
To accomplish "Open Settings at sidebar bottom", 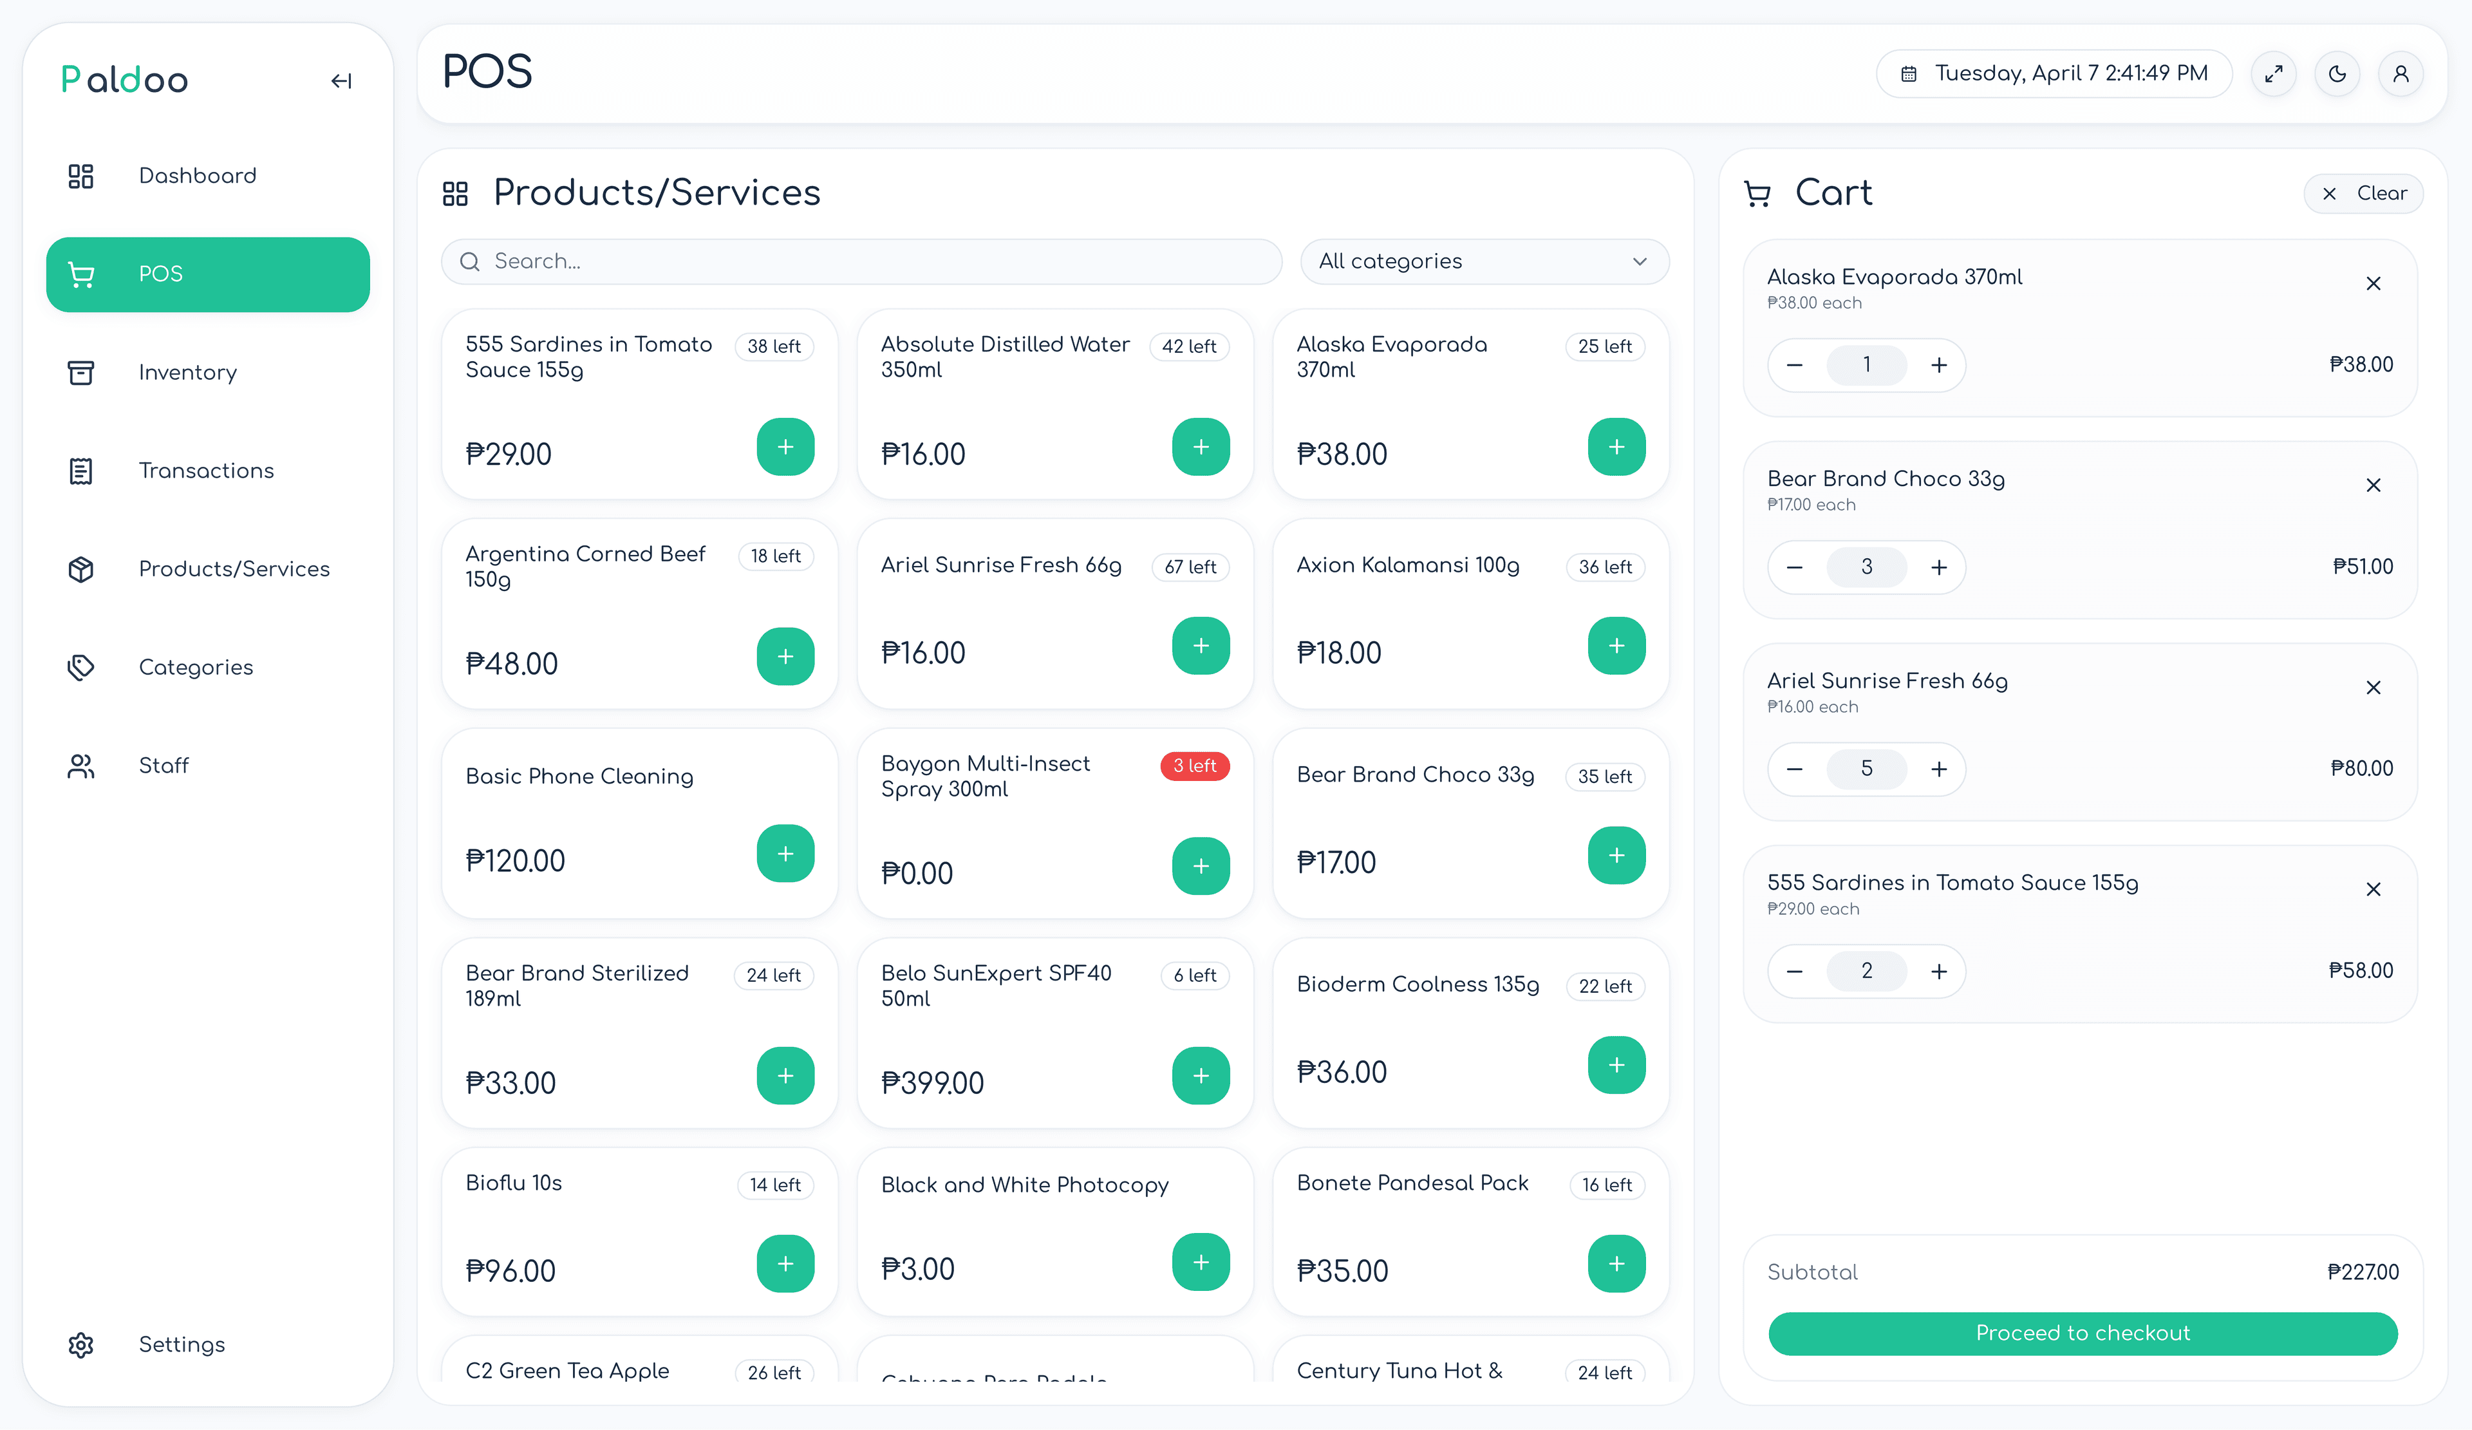I will [208, 1344].
